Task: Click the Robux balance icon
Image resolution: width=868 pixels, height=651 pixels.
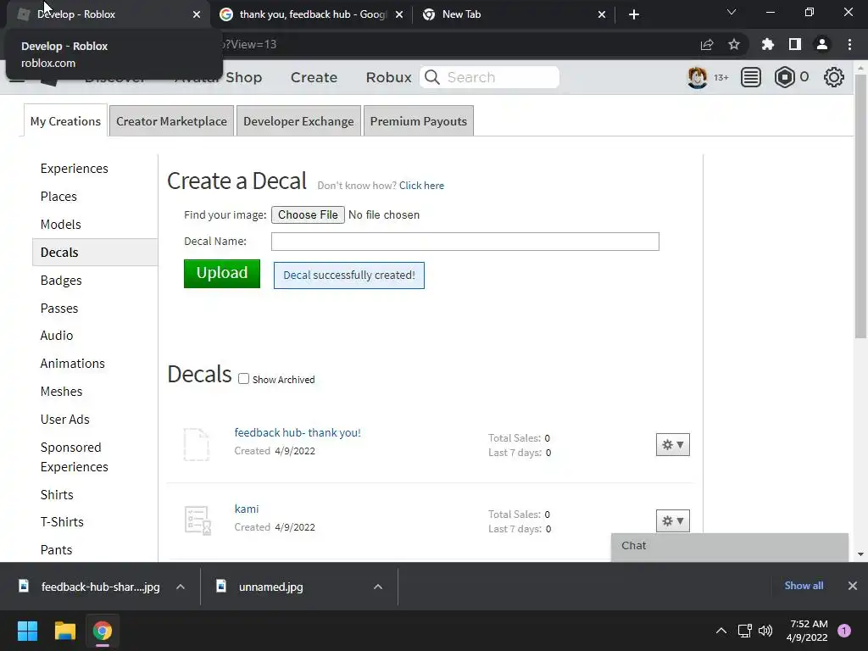Action: (x=784, y=77)
